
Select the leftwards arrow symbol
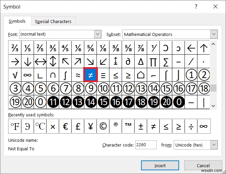191,48
